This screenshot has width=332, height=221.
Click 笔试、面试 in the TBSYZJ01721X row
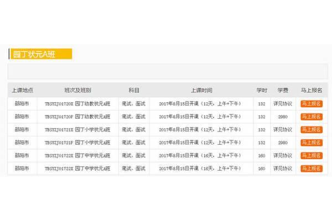(133, 130)
